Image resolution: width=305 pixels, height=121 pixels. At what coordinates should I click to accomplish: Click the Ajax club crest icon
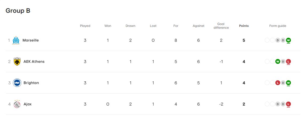click(17, 104)
